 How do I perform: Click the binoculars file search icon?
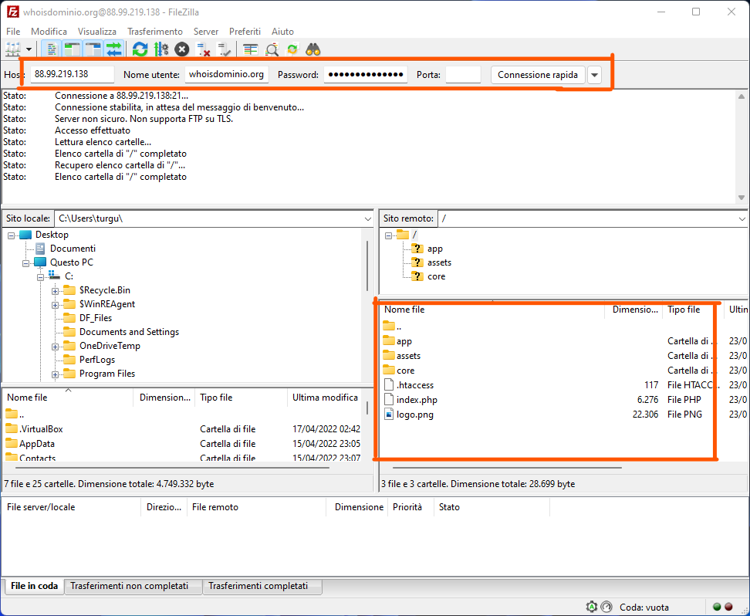(x=312, y=49)
